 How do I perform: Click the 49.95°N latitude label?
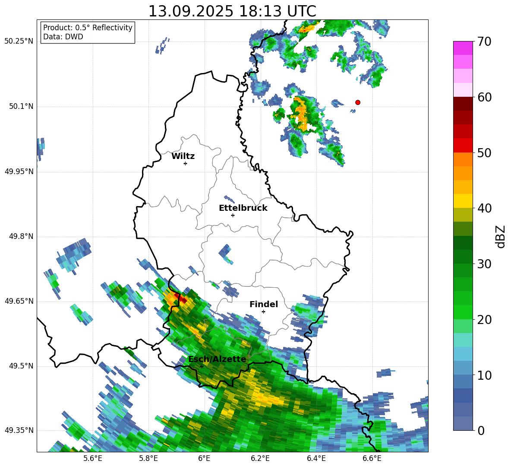coord(19,172)
